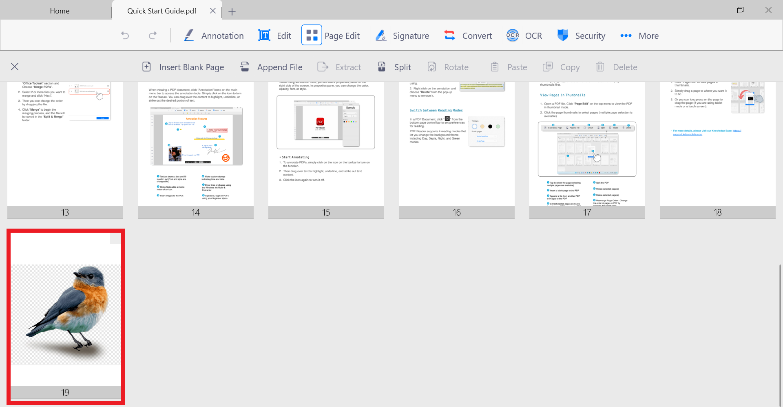Screen dimensions: 783x407
Task: Open a new tab with plus button
Action: click(232, 12)
